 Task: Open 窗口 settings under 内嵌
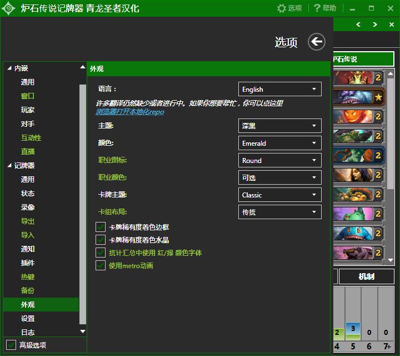tap(28, 96)
